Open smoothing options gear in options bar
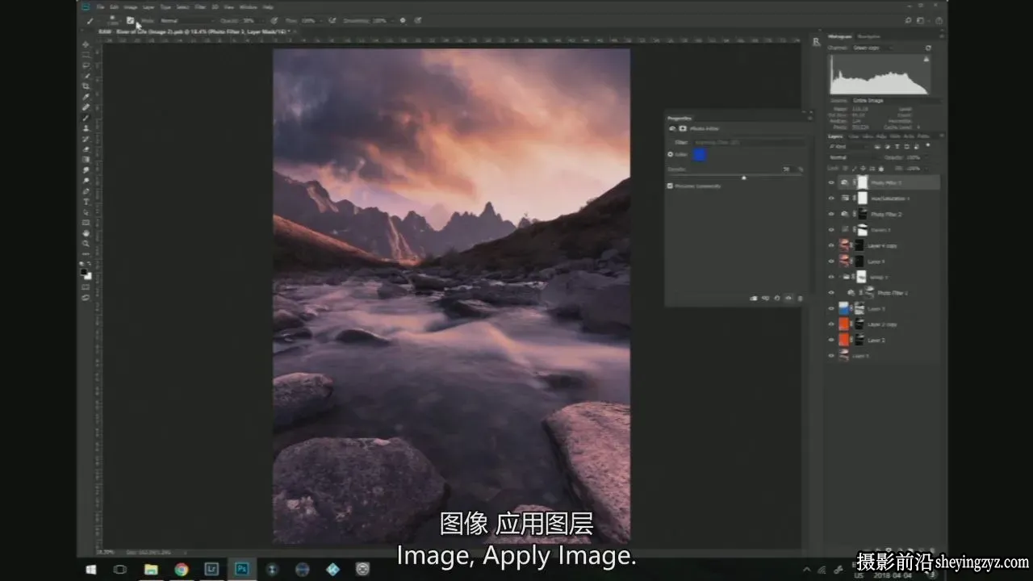 pos(403,20)
